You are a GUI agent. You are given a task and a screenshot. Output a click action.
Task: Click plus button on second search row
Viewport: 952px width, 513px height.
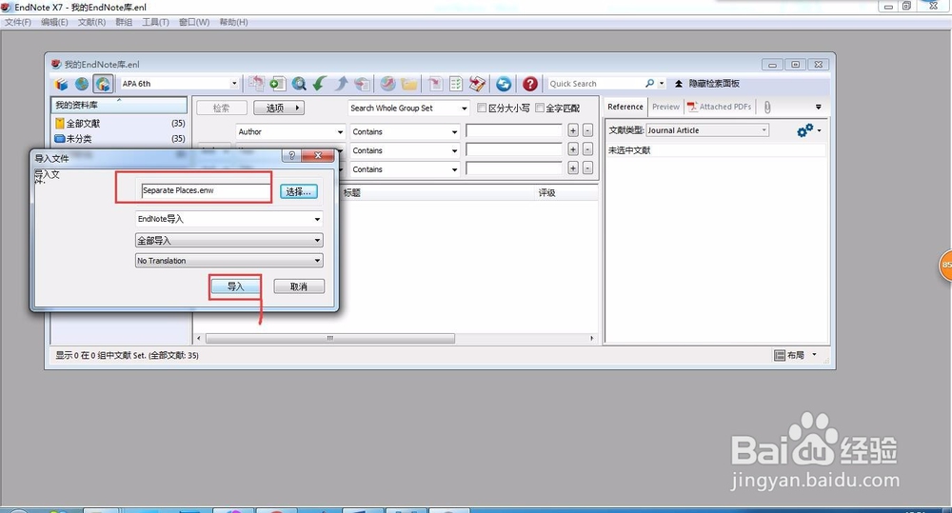(x=572, y=149)
